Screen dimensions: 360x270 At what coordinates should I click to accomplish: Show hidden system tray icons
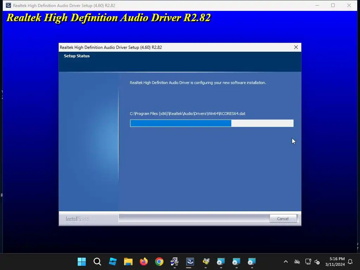pyautogui.click(x=286, y=262)
